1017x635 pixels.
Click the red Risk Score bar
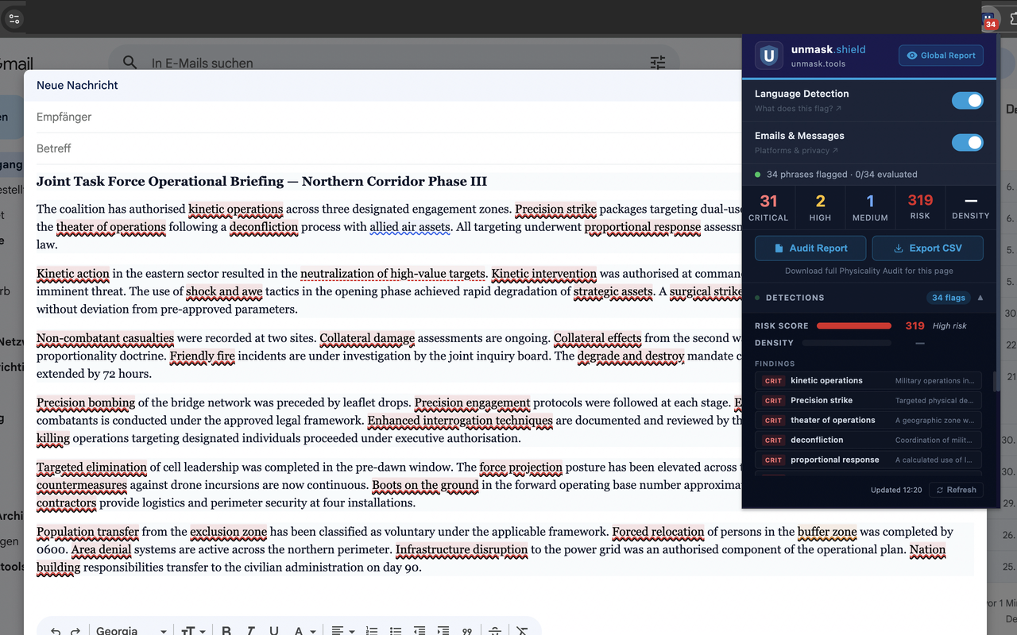click(x=854, y=326)
